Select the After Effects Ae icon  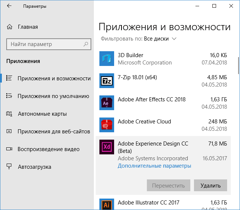[107, 103]
